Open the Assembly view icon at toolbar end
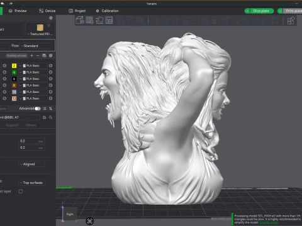302x226 pixels. pyautogui.click(x=291, y=21)
